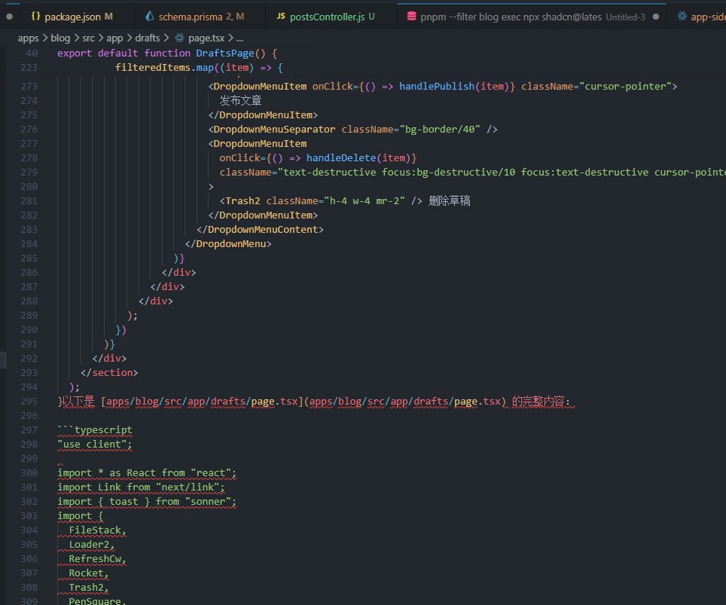Switch to schema.prisma tab
The image size is (726, 605).
pos(200,17)
